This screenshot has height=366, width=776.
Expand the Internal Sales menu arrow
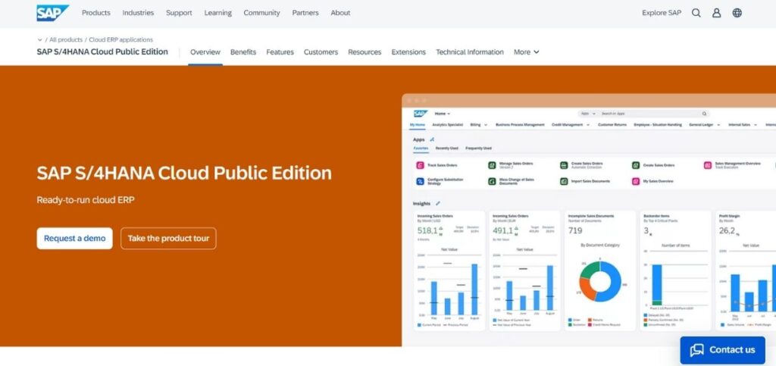tap(756, 125)
